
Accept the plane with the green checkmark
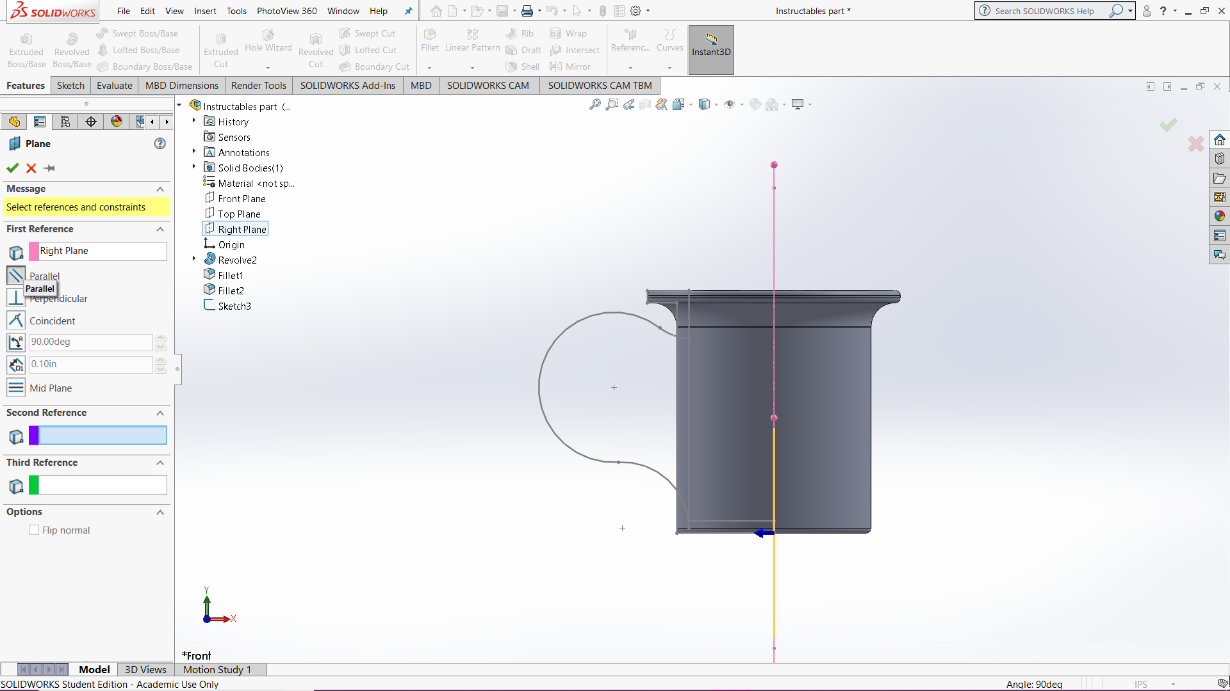[x=12, y=168]
